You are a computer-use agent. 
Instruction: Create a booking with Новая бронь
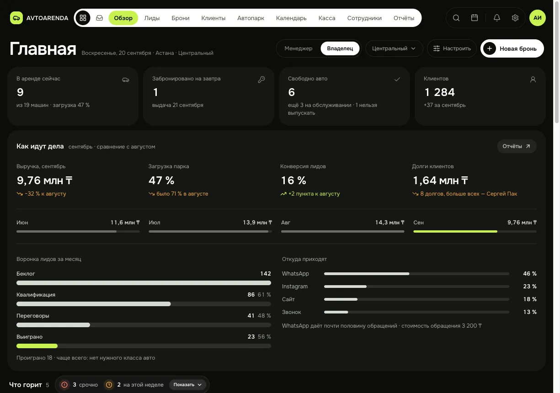512,48
